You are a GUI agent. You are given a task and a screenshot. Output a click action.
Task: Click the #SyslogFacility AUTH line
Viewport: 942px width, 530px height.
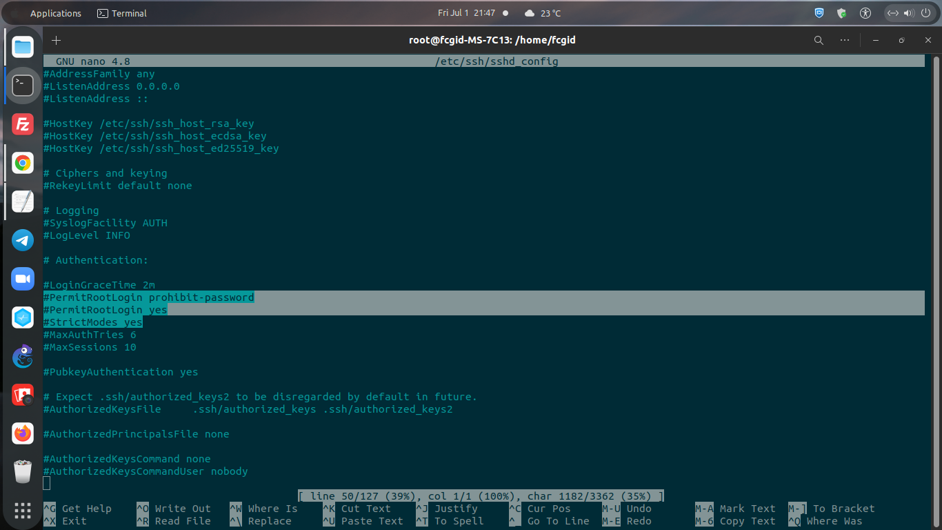tap(106, 223)
